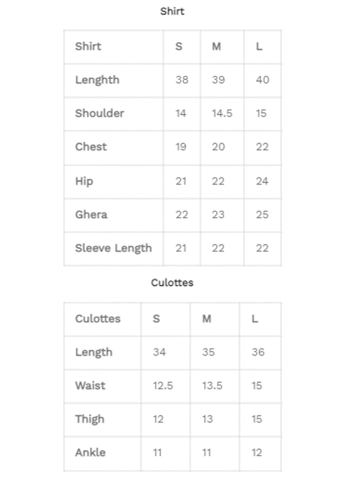Click the Ankle row label
The height and width of the screenshot is (481, 345).
point(90,453)
